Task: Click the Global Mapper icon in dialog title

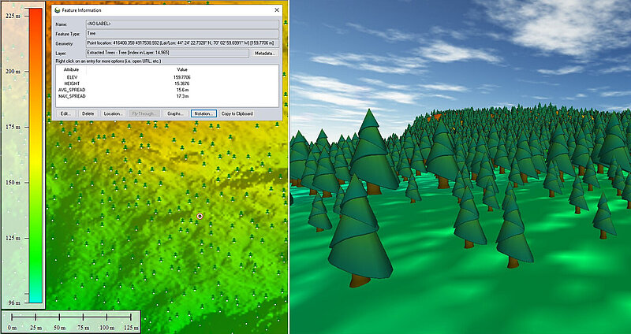Action: [x=57, y=10]
